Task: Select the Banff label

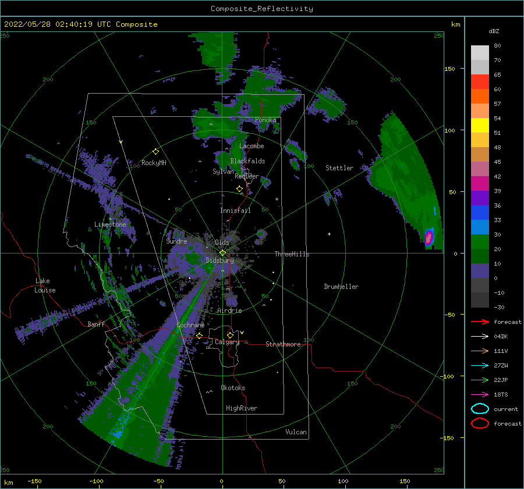Action: click(x=96, y=324)
